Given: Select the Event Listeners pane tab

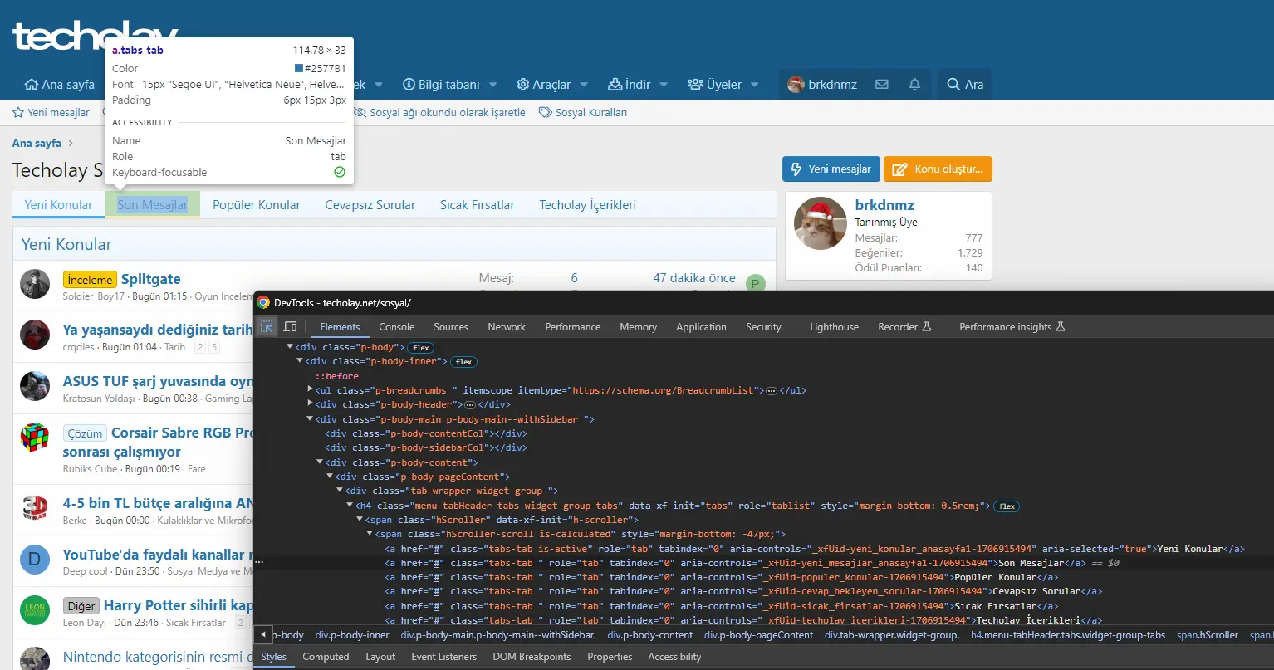Looking at the screenshot, I should 443,657.
